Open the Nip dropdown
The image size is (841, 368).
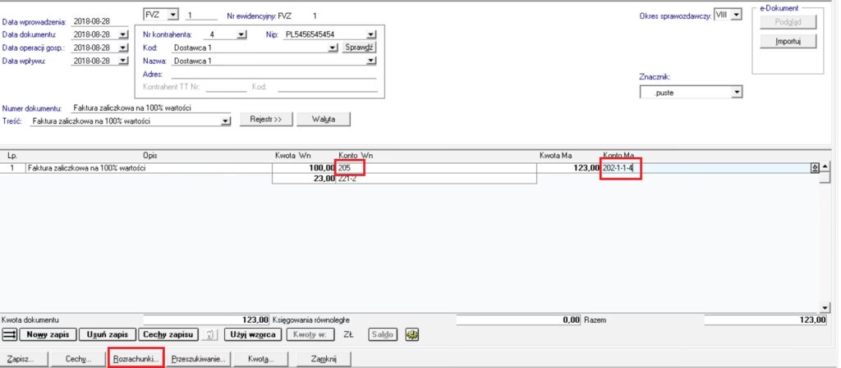(x=370, y=34)
